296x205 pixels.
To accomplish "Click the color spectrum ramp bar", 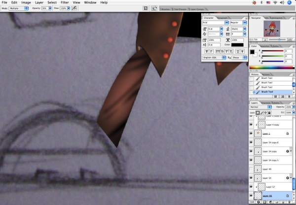I will click(272, 68).
